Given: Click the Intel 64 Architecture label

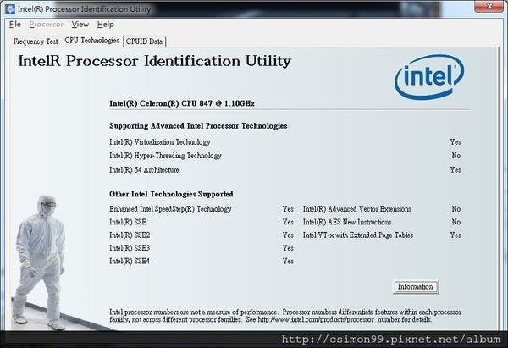Looking at the screenshot, I should point(144,169).
